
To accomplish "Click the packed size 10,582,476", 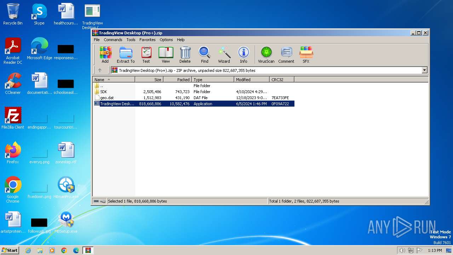I will (x=179, y=104).
